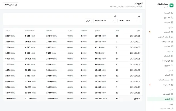Select التقارير reports menu item

pos(161,99)
